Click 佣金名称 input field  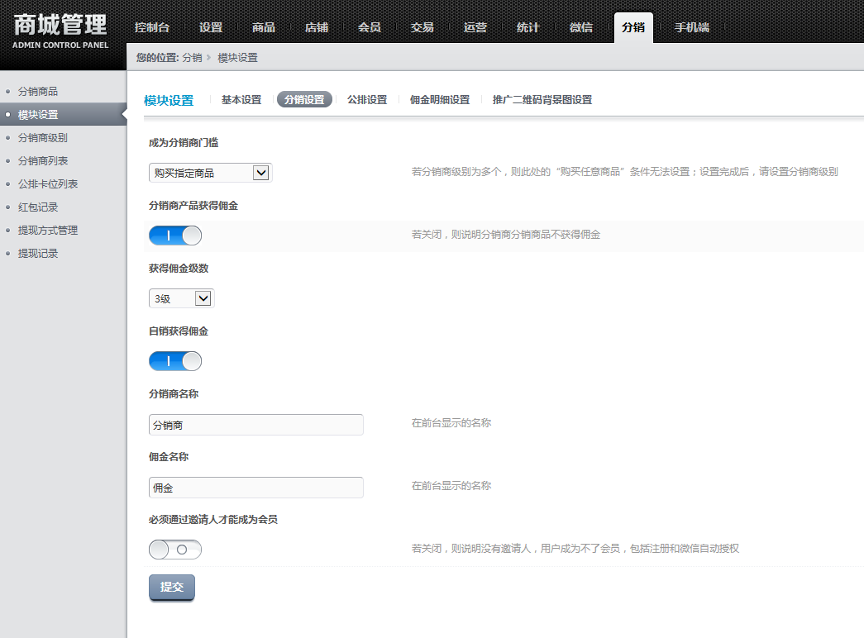pos(256,488)
